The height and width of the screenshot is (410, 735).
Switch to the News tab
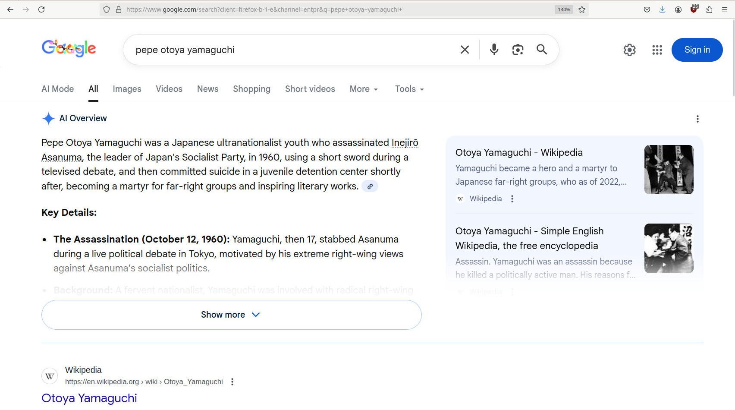coord(208,89)
